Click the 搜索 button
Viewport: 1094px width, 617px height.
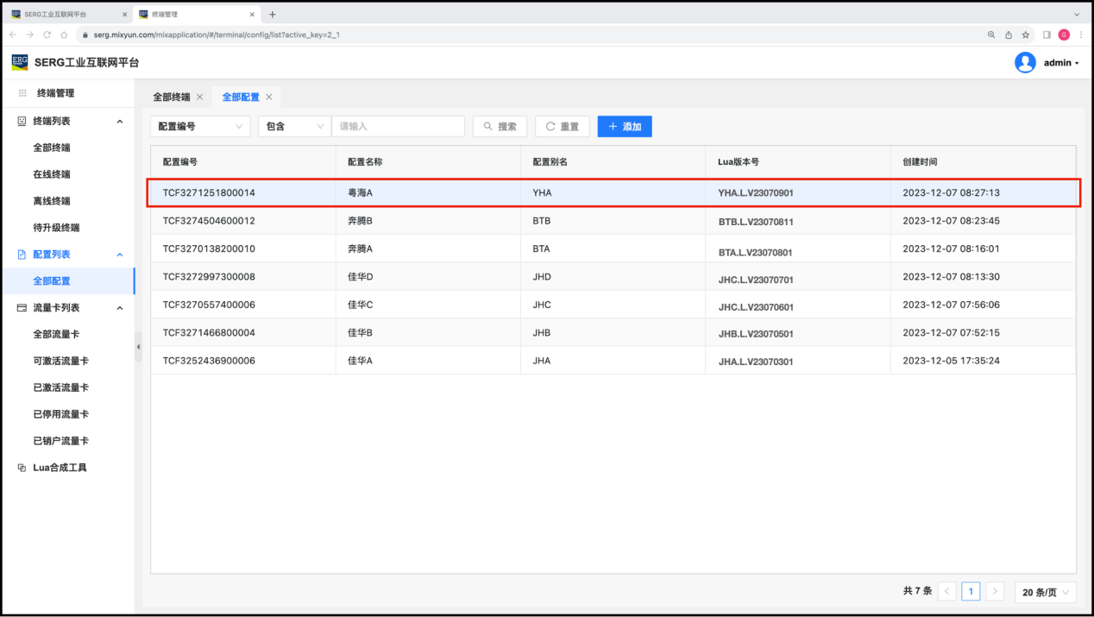[500, 126]
